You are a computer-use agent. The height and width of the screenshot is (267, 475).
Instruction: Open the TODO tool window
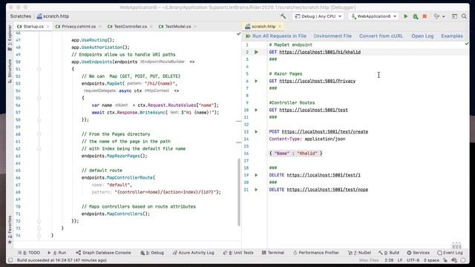(29, 252)
